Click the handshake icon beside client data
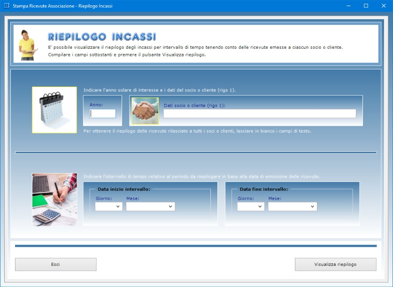393x287 pixels. 145,111
